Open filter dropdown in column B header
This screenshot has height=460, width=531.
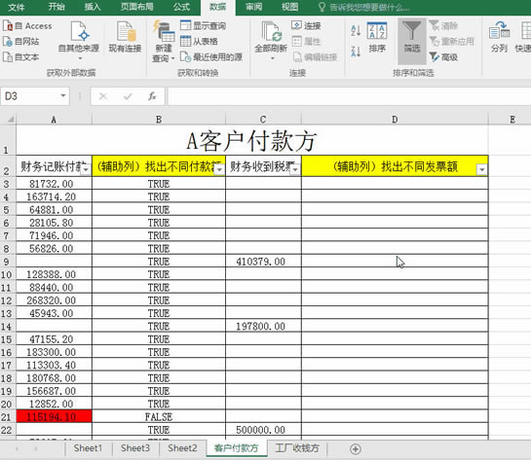click(x=219, y=169)
